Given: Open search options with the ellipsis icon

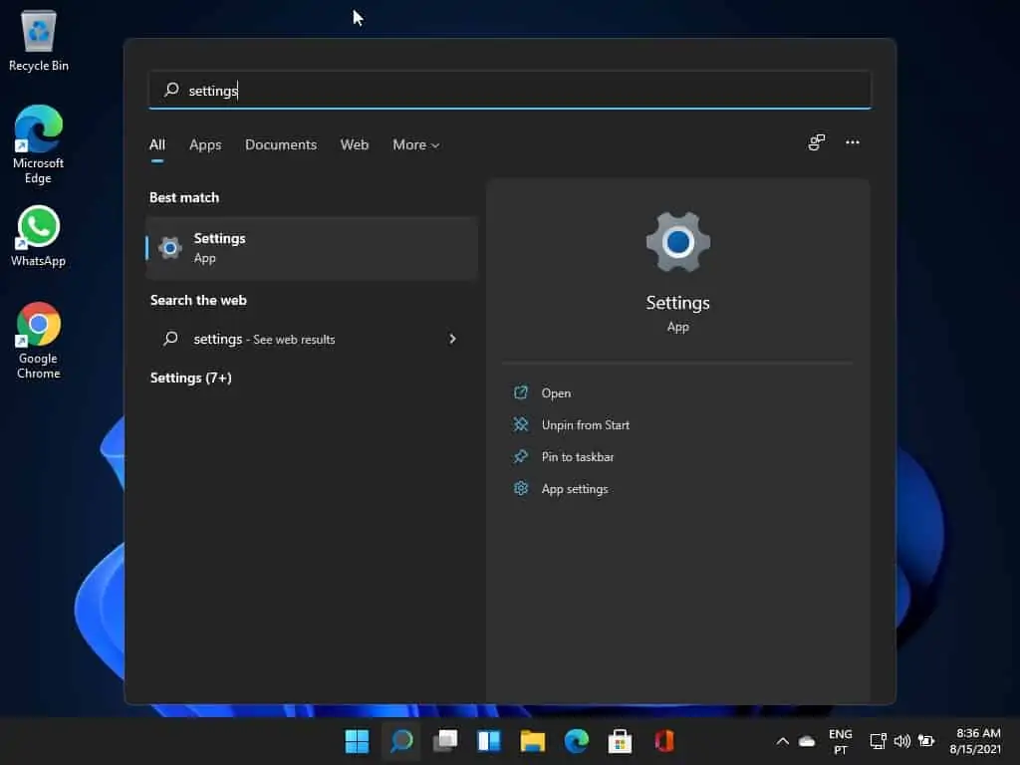Looking at the screenshot, I should (x=853, y=142).
